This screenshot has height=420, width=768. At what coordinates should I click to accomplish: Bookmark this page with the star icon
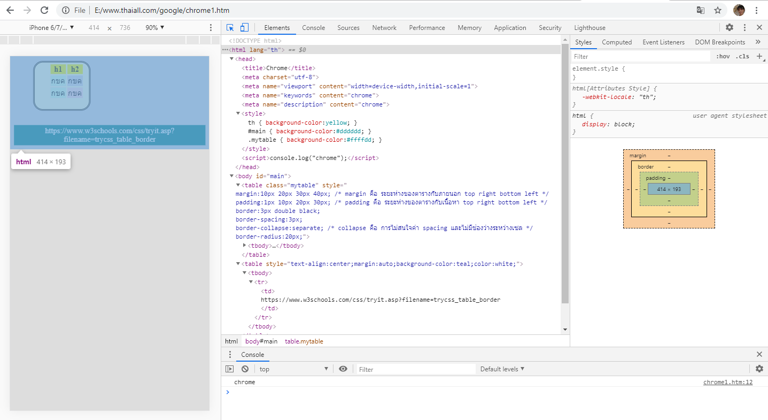(718, 10)
